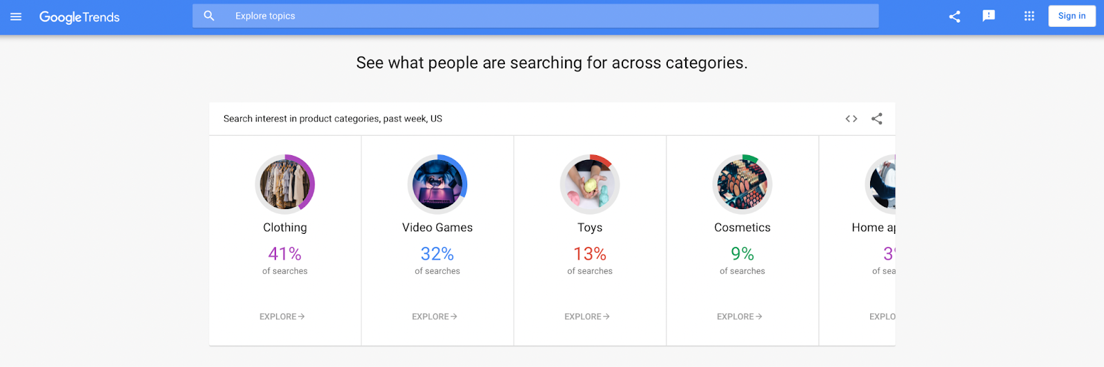Explore the Cosmetics category

point(740,317)
